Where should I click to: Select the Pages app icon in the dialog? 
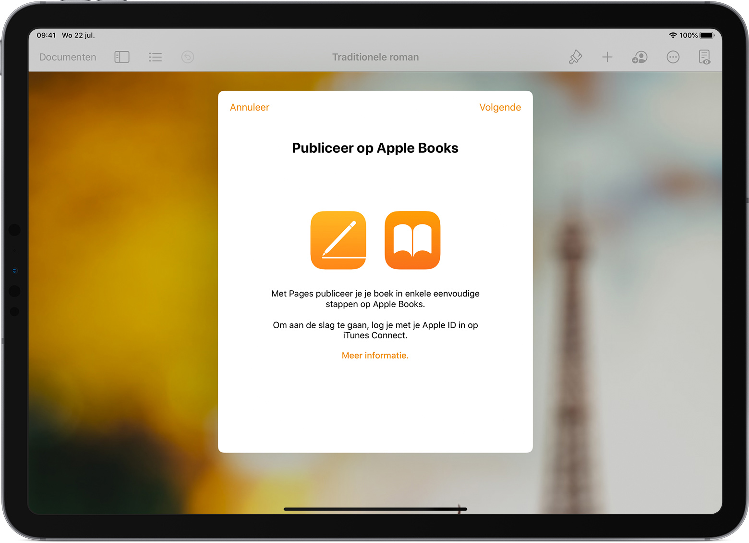coord(338,240)
